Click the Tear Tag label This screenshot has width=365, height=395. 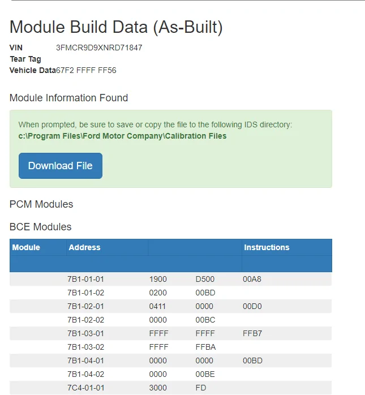25,59
